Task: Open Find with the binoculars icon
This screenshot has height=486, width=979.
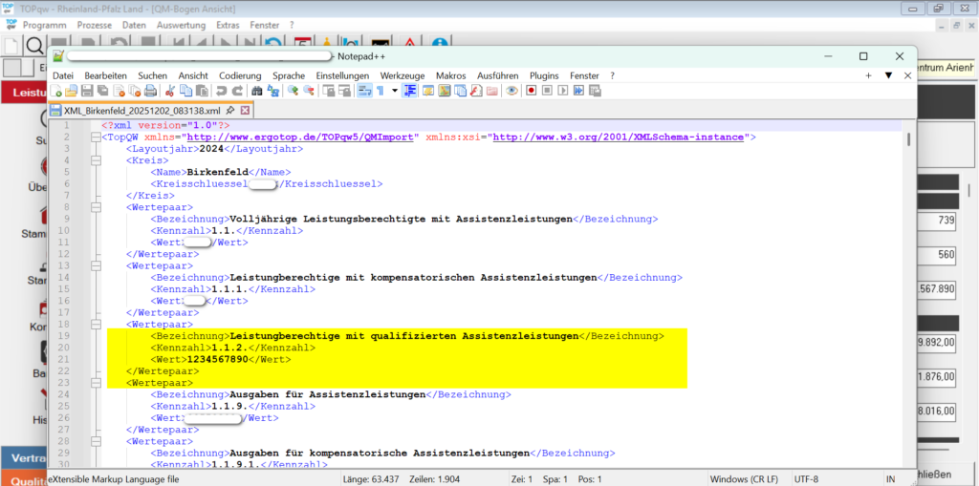Action: (x=257, y=91)
